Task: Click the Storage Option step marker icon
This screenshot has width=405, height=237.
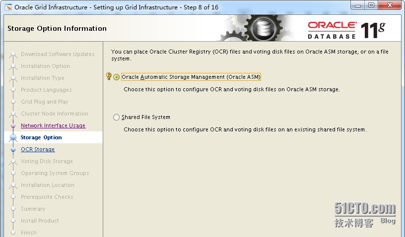Action: [x=13, y=138]
